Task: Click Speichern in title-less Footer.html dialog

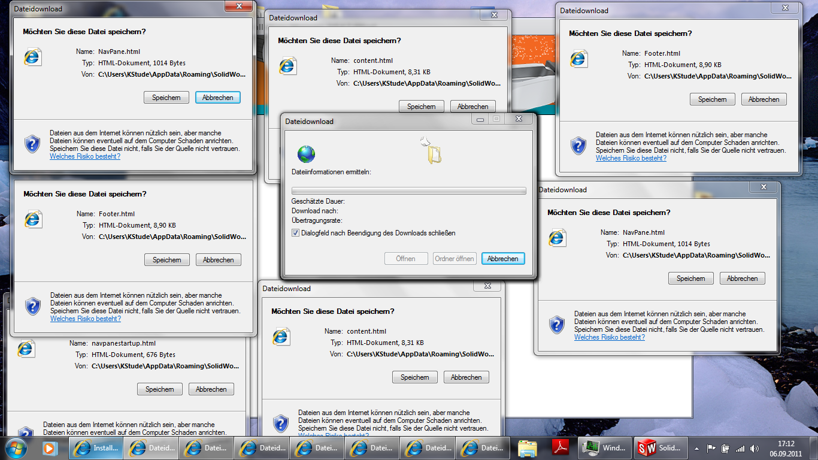Action: pos(167,260)
